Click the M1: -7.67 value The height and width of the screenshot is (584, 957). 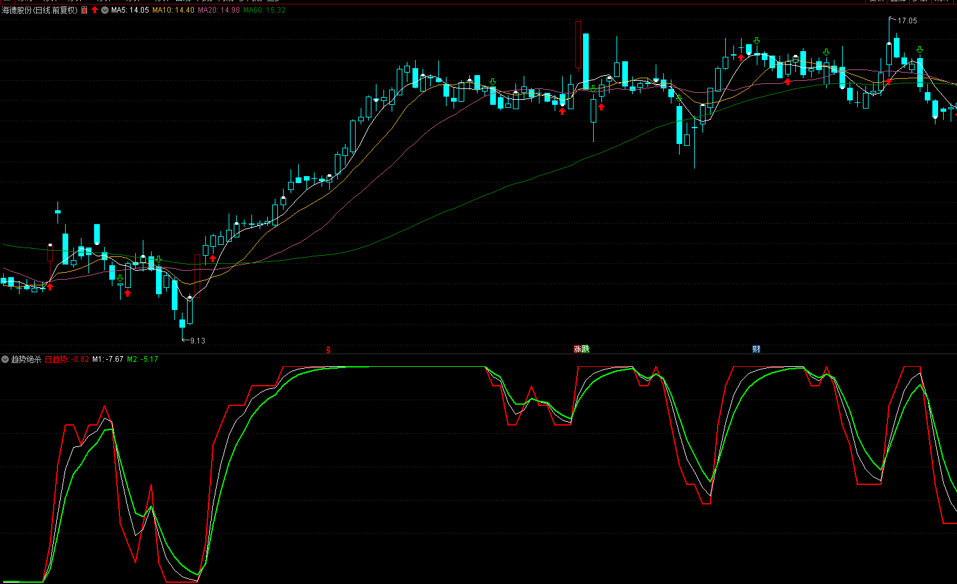(x=108, y=359)
